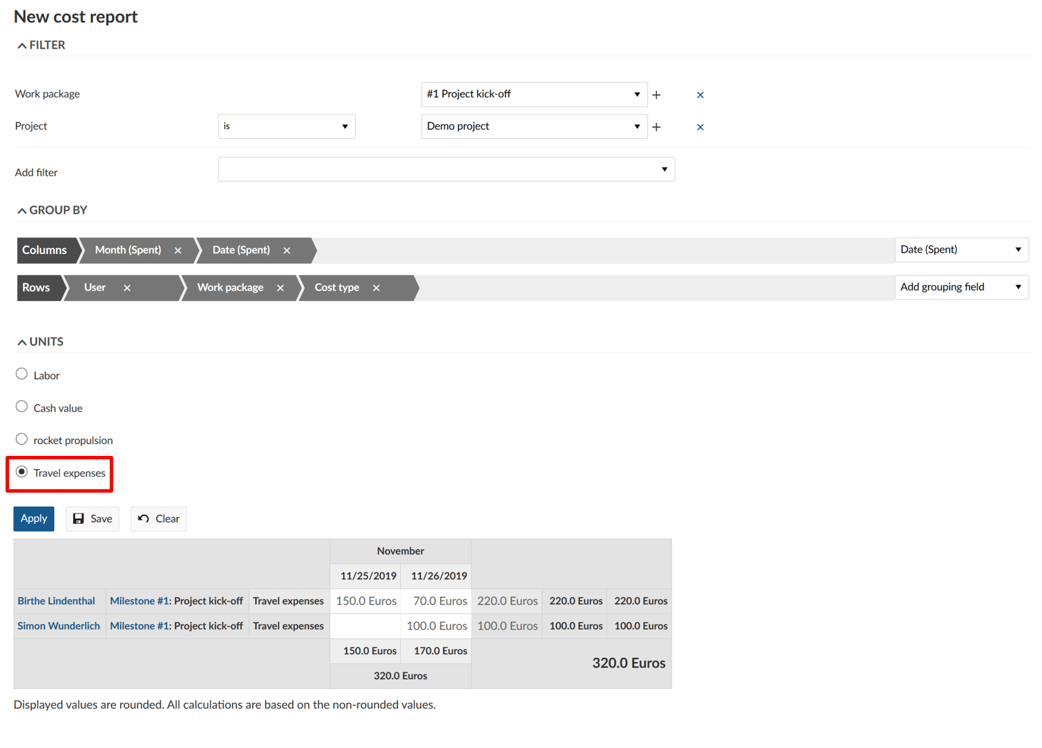Screen dimensions: 1042x748
Task: Select the Labor unit radio button
Action: pos(22,375)
